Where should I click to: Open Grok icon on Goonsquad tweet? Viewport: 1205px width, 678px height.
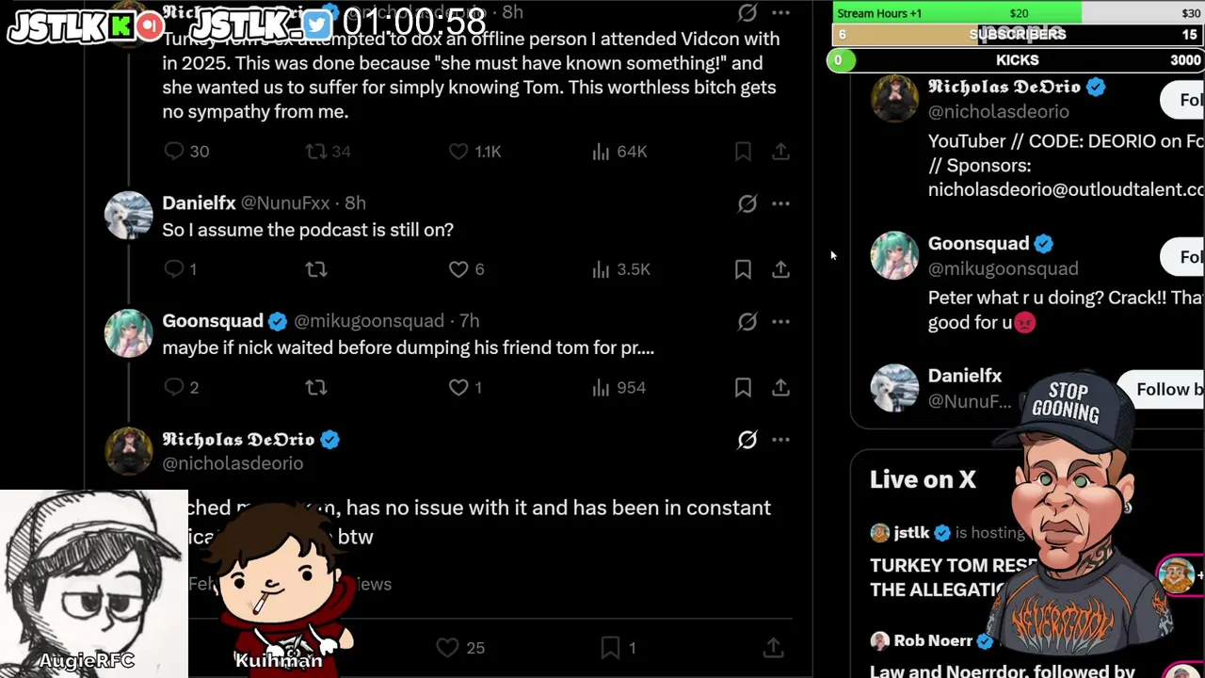[x=747, y=321]
